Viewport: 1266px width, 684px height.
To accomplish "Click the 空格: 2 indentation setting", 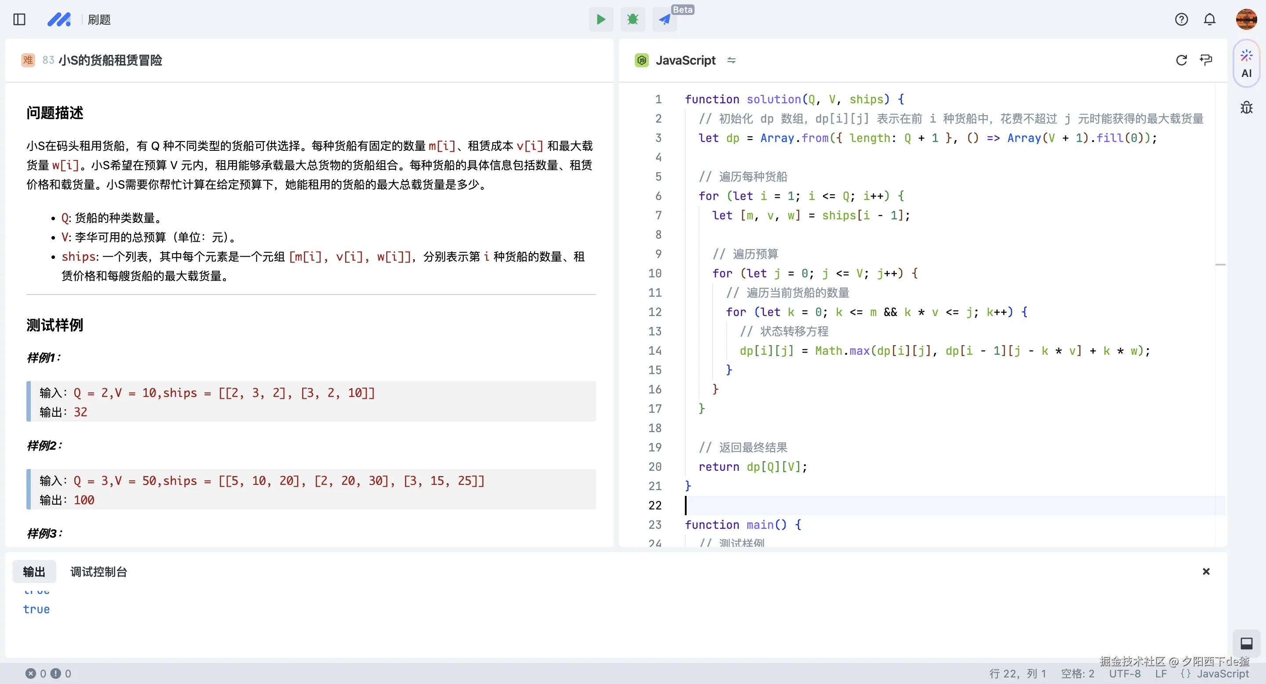I will (1077, 673).
